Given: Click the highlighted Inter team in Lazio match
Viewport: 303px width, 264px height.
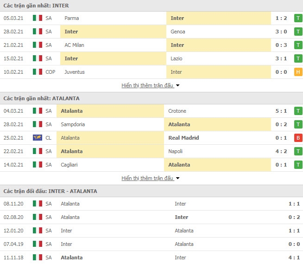Looking at the screenshot, I should (71, 58).
